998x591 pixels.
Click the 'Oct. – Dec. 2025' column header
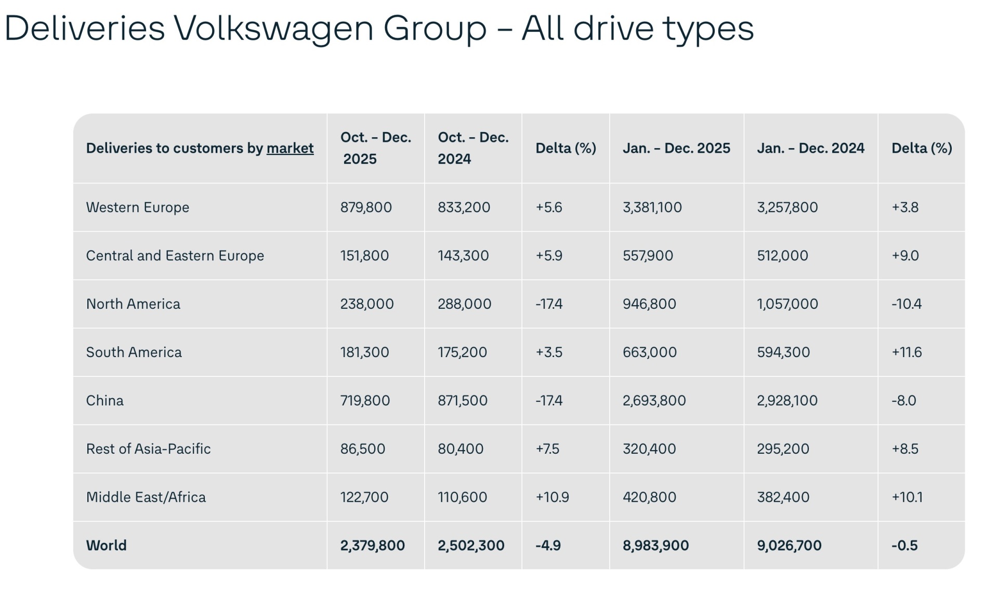click(375, 148)
